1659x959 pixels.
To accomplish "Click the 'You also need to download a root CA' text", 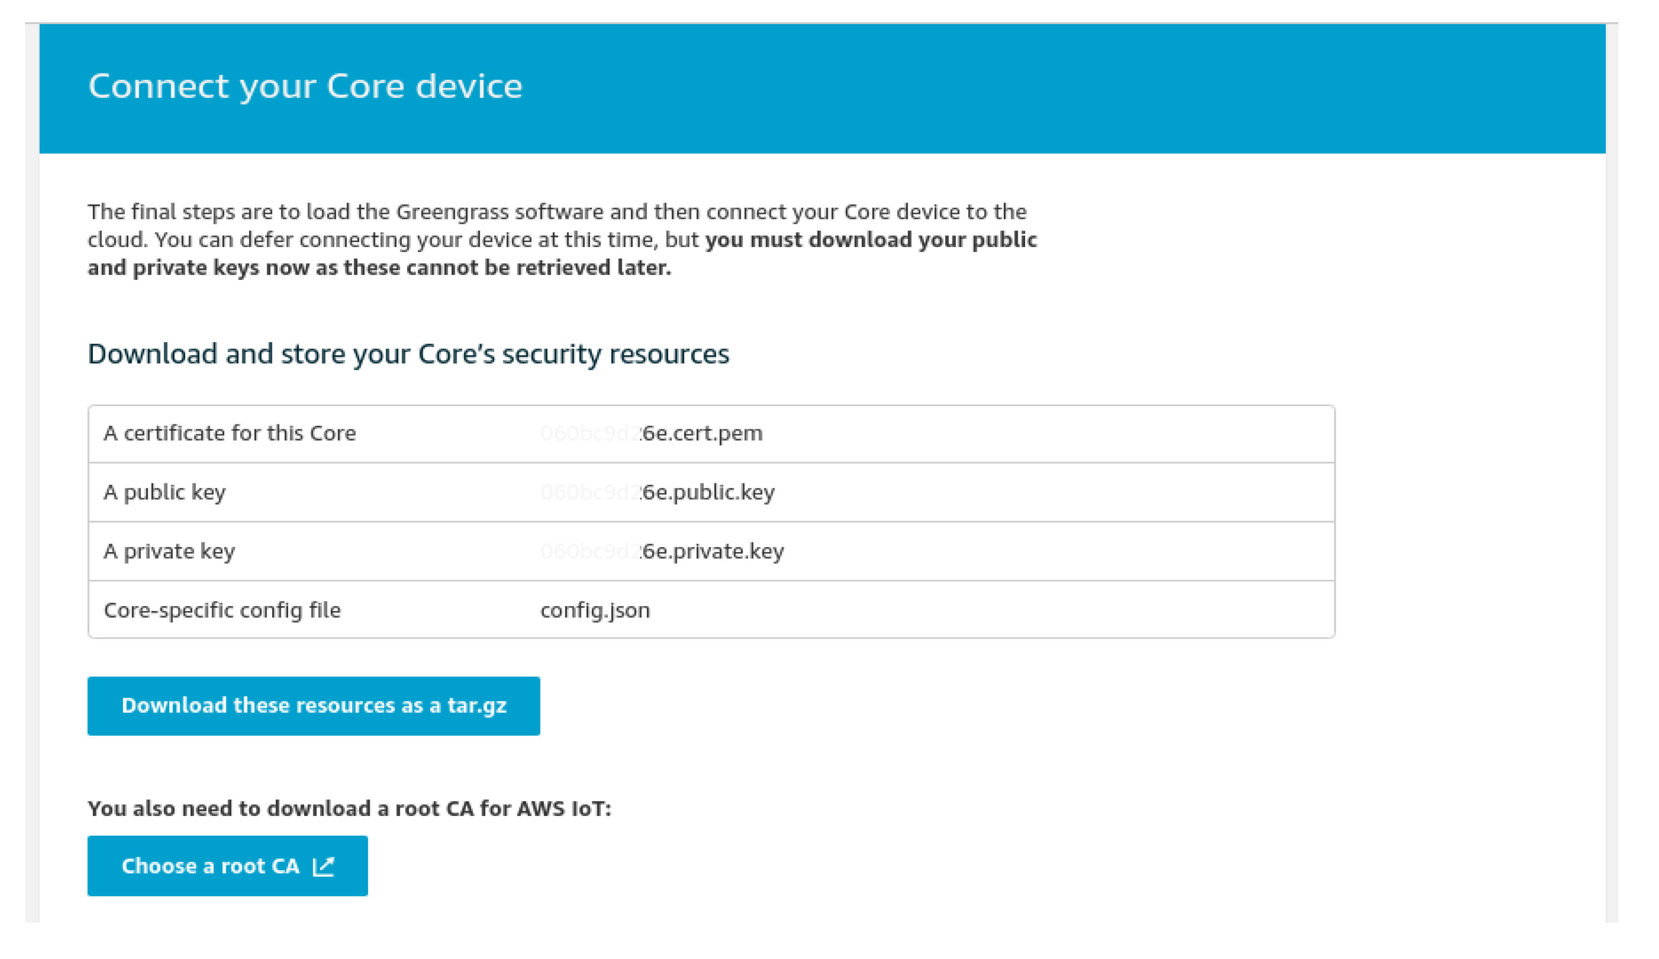I will 349,808.
